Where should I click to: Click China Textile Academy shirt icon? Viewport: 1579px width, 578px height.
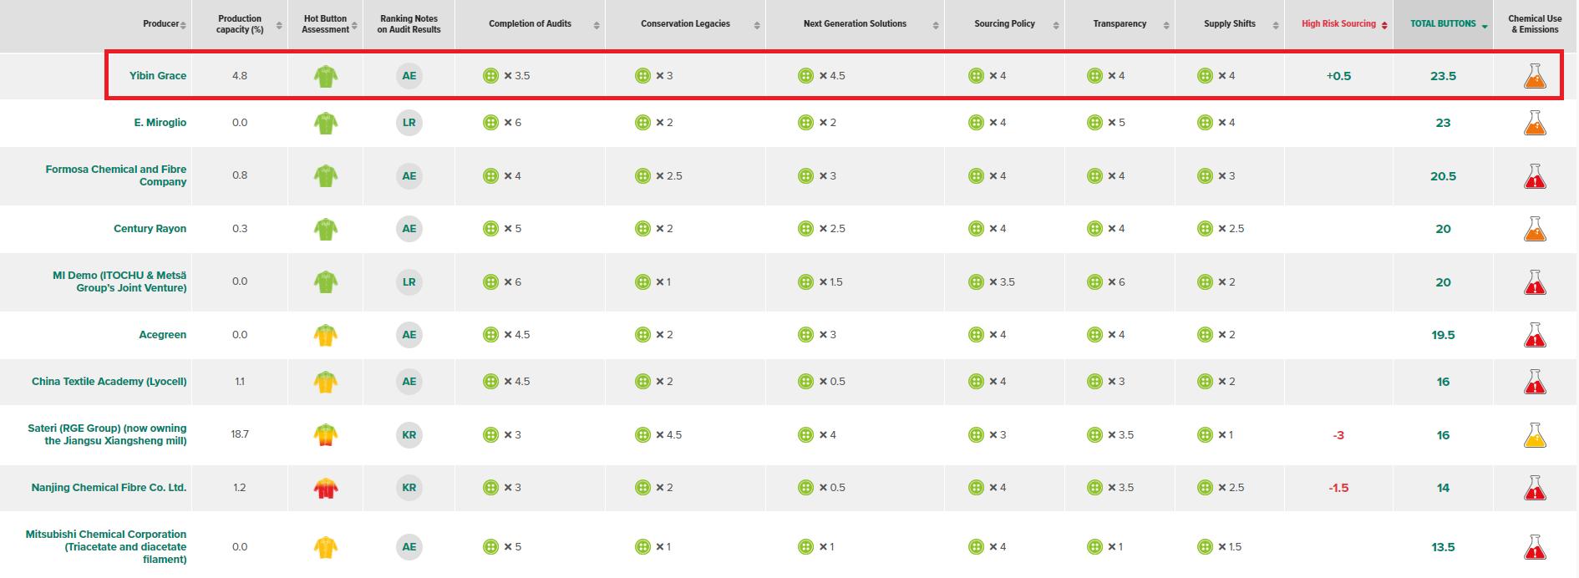click(x=325, y=382)
